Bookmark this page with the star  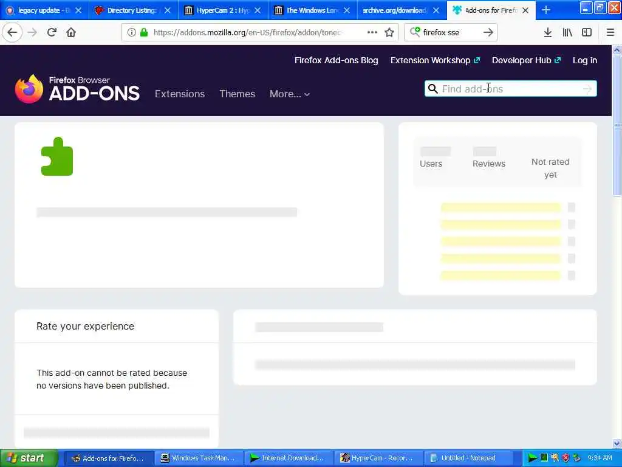click(x=389, y=32)
